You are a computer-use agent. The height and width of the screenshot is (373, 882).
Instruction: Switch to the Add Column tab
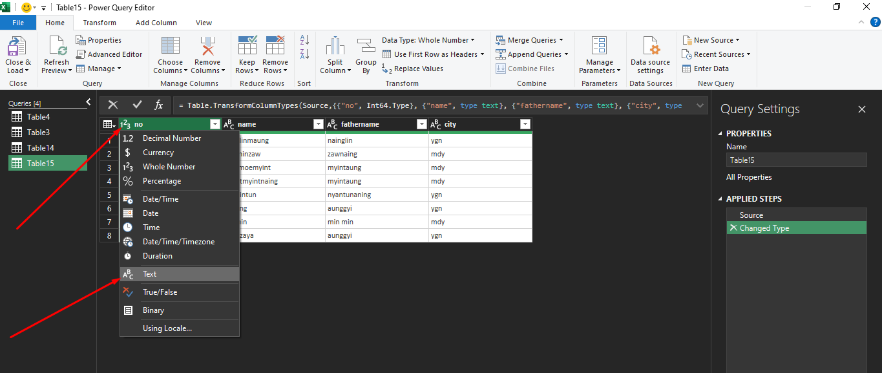click(156, 23)
